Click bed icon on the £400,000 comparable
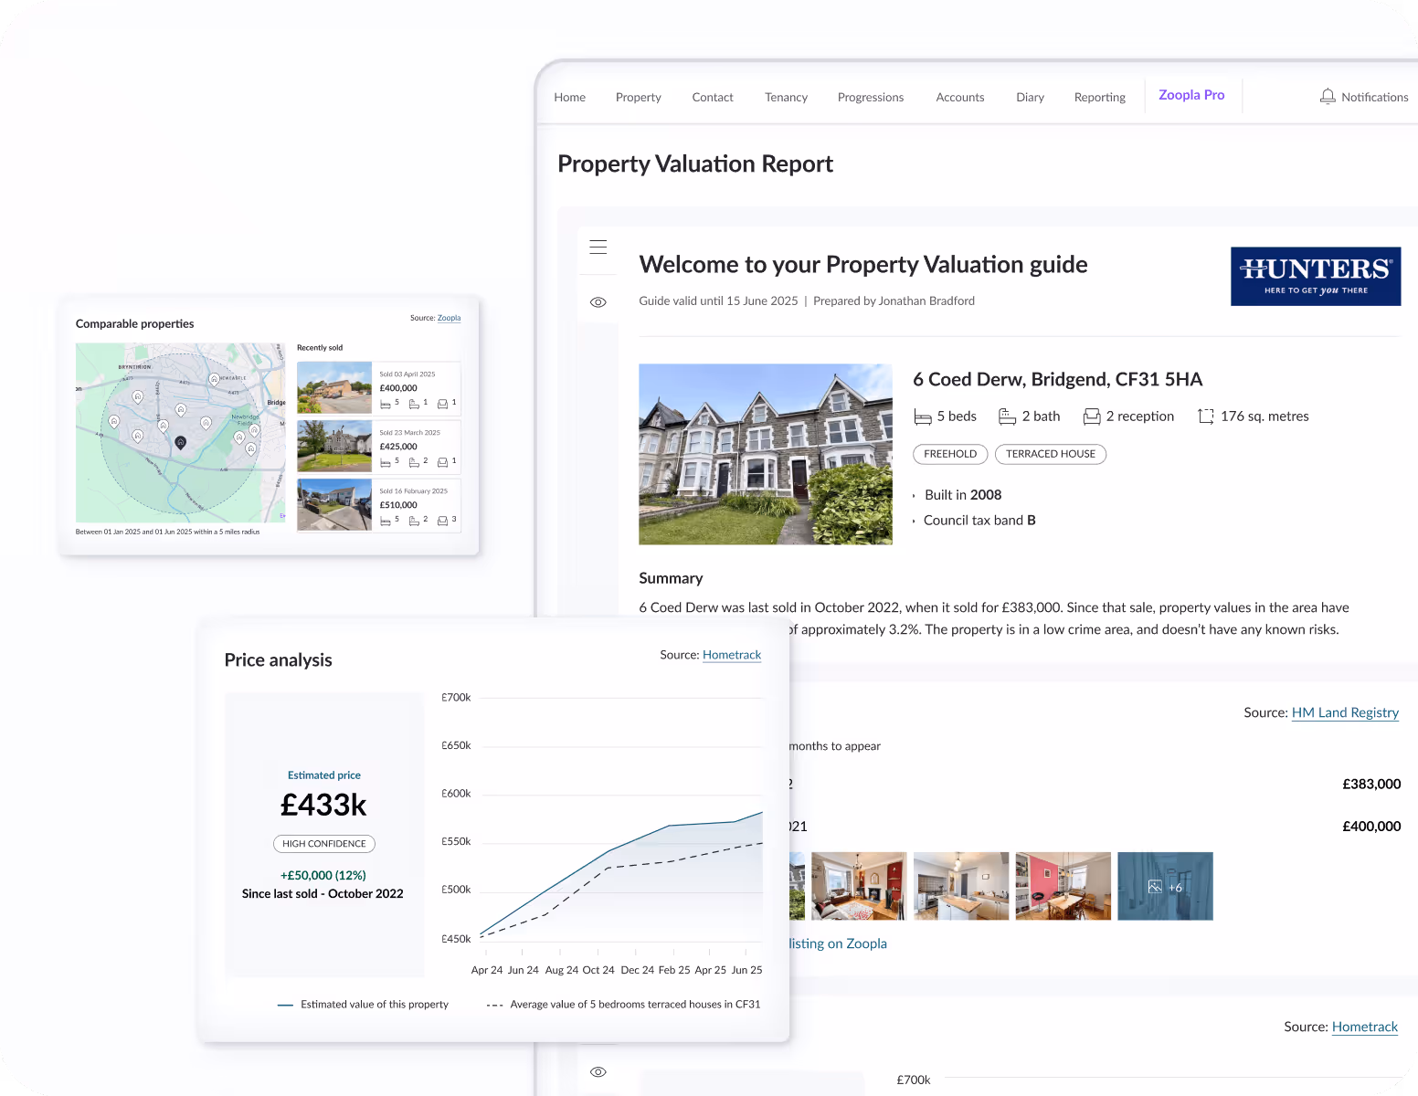Viewport: 1418px width, 1096px height. tap(386, 404)
